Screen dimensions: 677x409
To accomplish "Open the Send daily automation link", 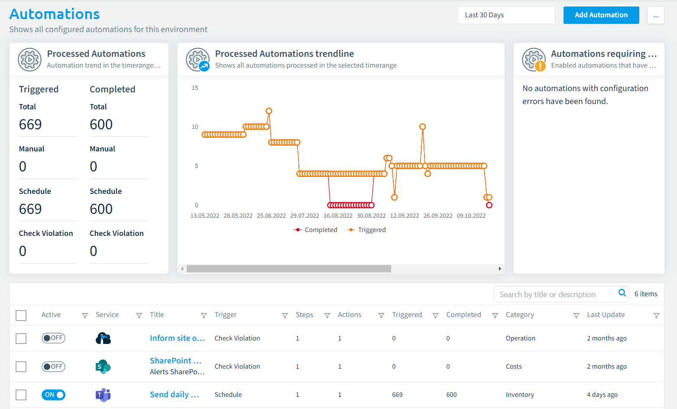I will tap(174, 395).
